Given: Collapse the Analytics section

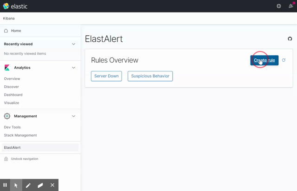Looking at the screenshot, I should click(73, 68).
